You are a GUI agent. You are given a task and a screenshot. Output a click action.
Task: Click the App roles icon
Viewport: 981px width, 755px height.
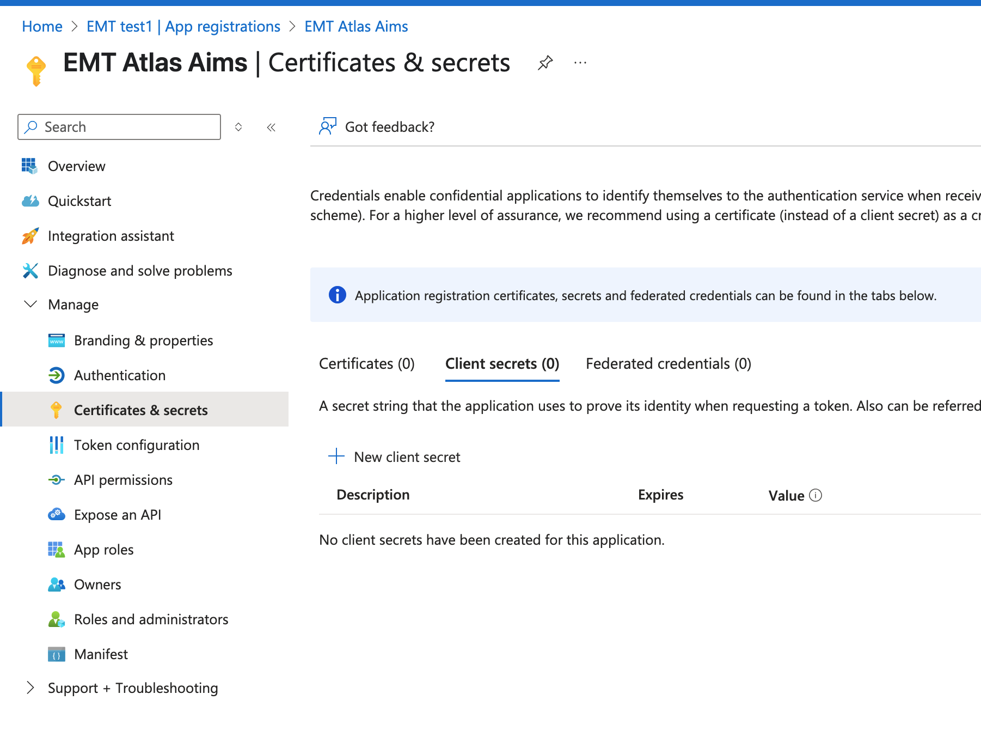pos(56,550)
